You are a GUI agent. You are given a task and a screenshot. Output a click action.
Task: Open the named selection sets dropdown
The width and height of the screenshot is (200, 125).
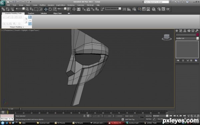point(113,9)
